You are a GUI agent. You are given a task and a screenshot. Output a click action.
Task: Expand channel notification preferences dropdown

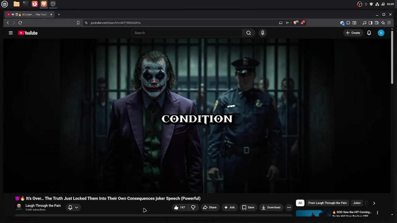tap(73, 208)
